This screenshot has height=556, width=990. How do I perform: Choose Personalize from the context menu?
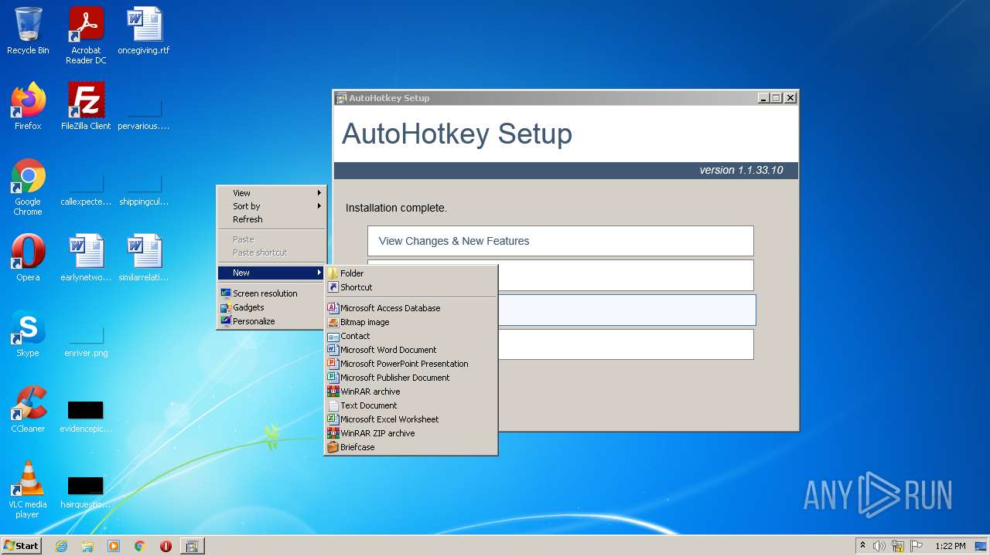coord(271,321)
